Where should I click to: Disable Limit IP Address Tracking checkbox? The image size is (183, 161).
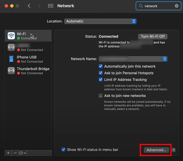click(x=101, y=80)
